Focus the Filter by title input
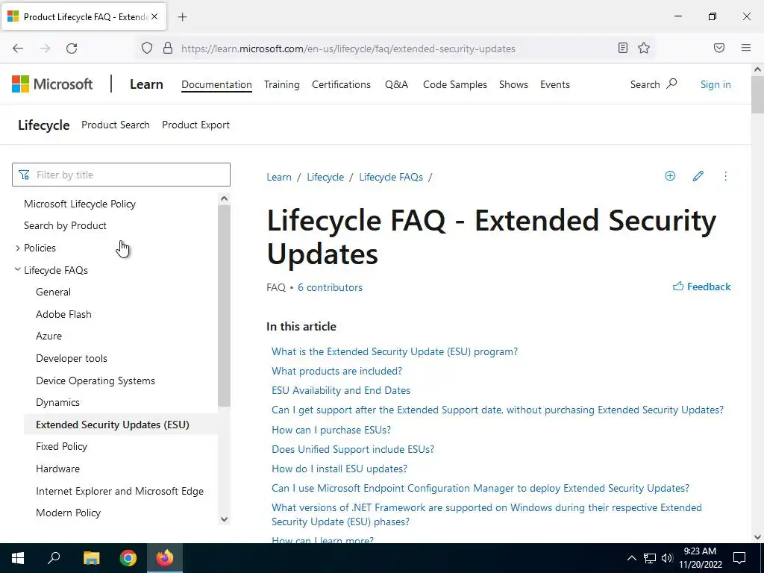Screen dimensions: 764x573 [121, 175]
